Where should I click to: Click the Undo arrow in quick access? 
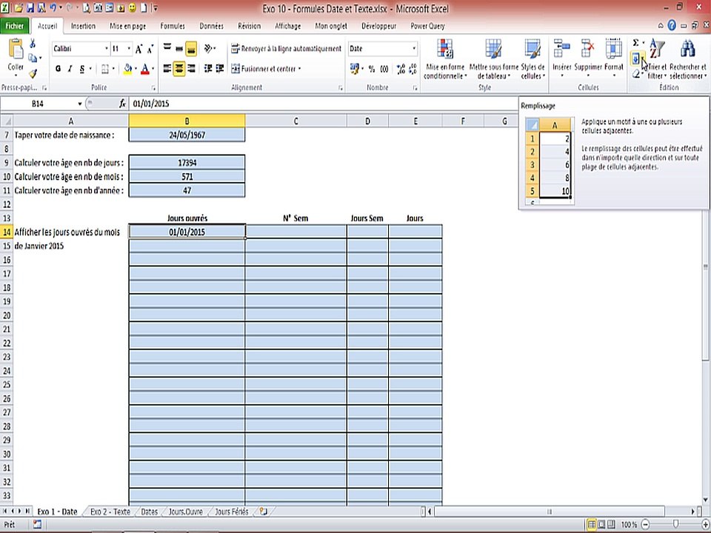pyautogui.click(x=53, y=8)
